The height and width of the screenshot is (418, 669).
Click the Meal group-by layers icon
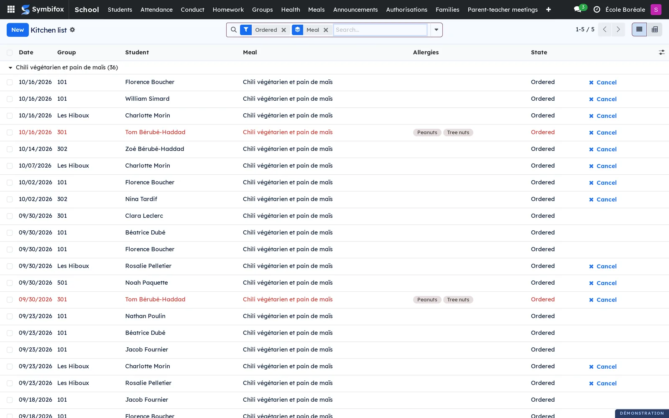(x=297, y=30)
